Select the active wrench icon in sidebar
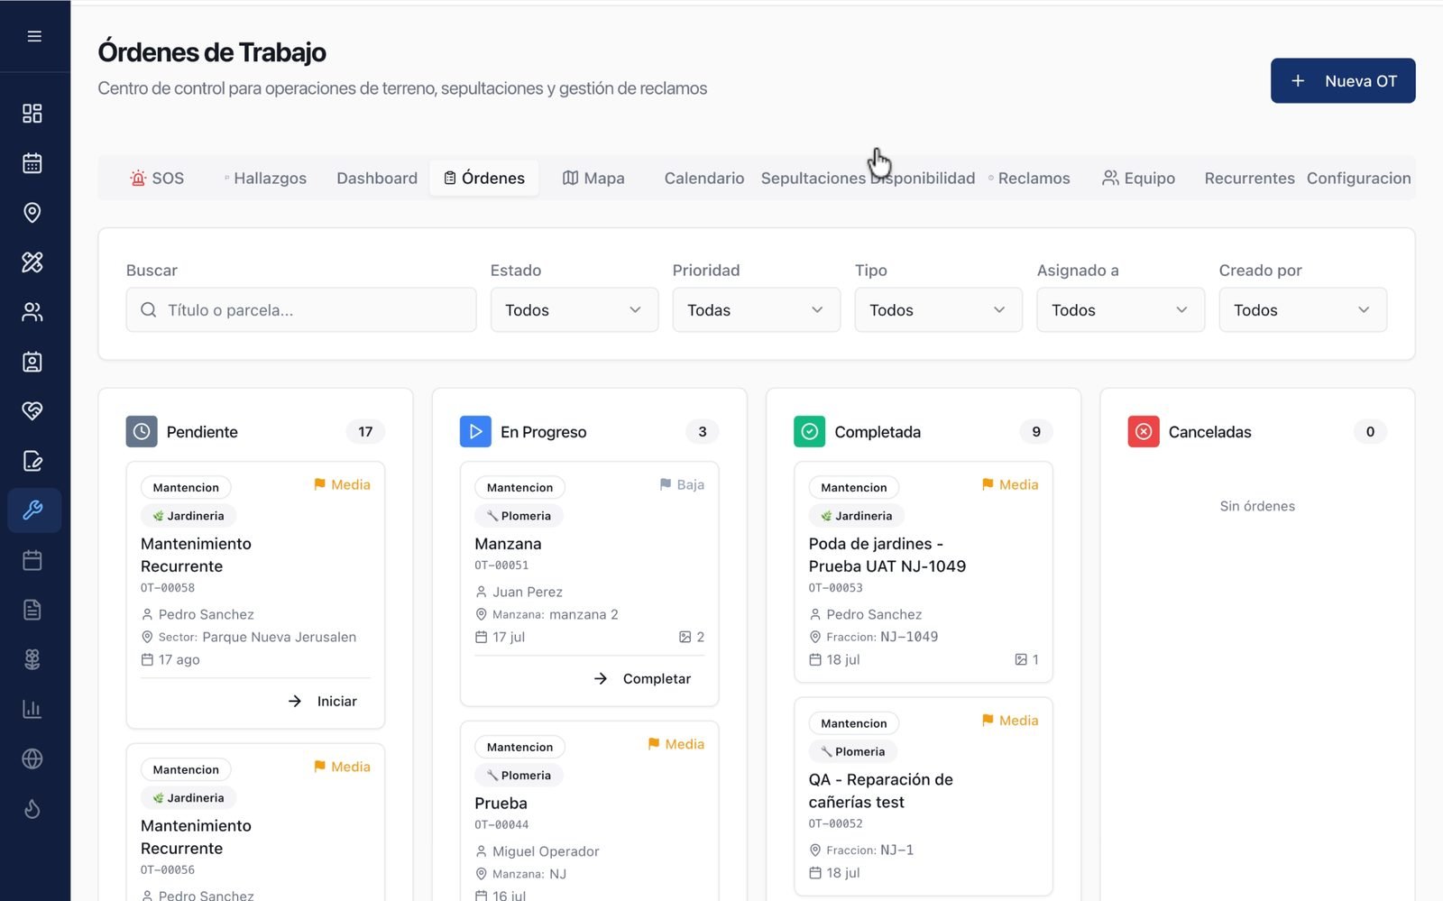1443x901 pixels. (34, 510)
